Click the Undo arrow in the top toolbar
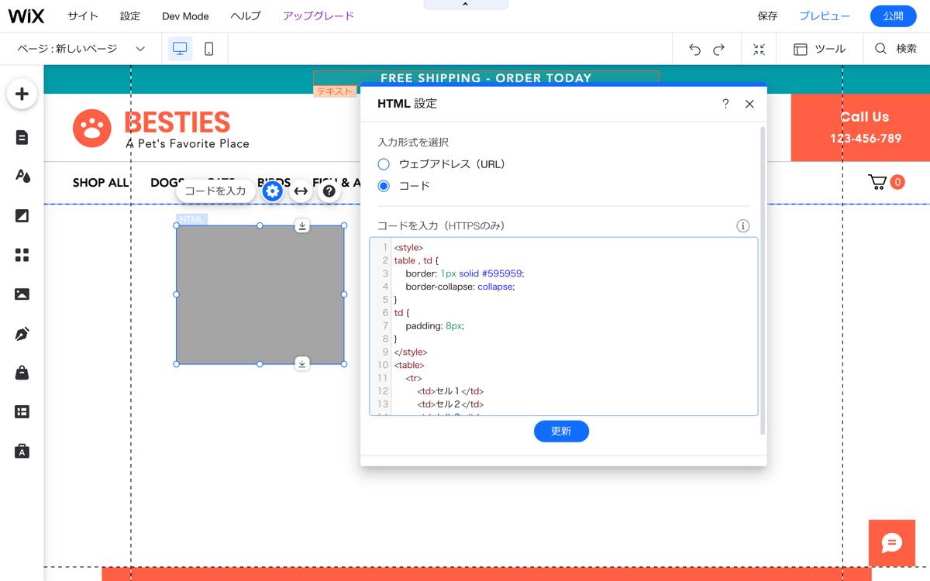 [x=694, y=48]
